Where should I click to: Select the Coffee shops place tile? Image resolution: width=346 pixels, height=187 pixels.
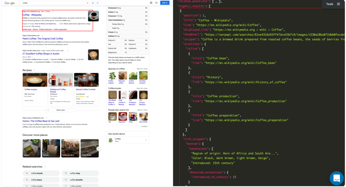[90, 148]
